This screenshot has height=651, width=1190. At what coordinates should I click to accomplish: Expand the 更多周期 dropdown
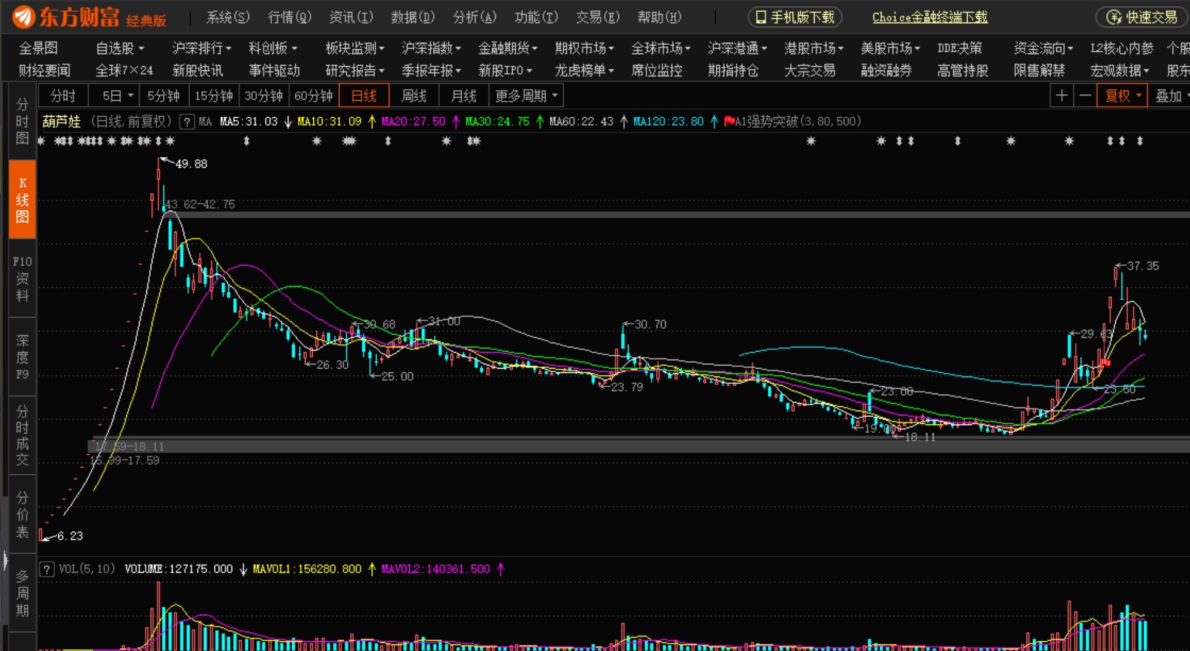(526, 96)
